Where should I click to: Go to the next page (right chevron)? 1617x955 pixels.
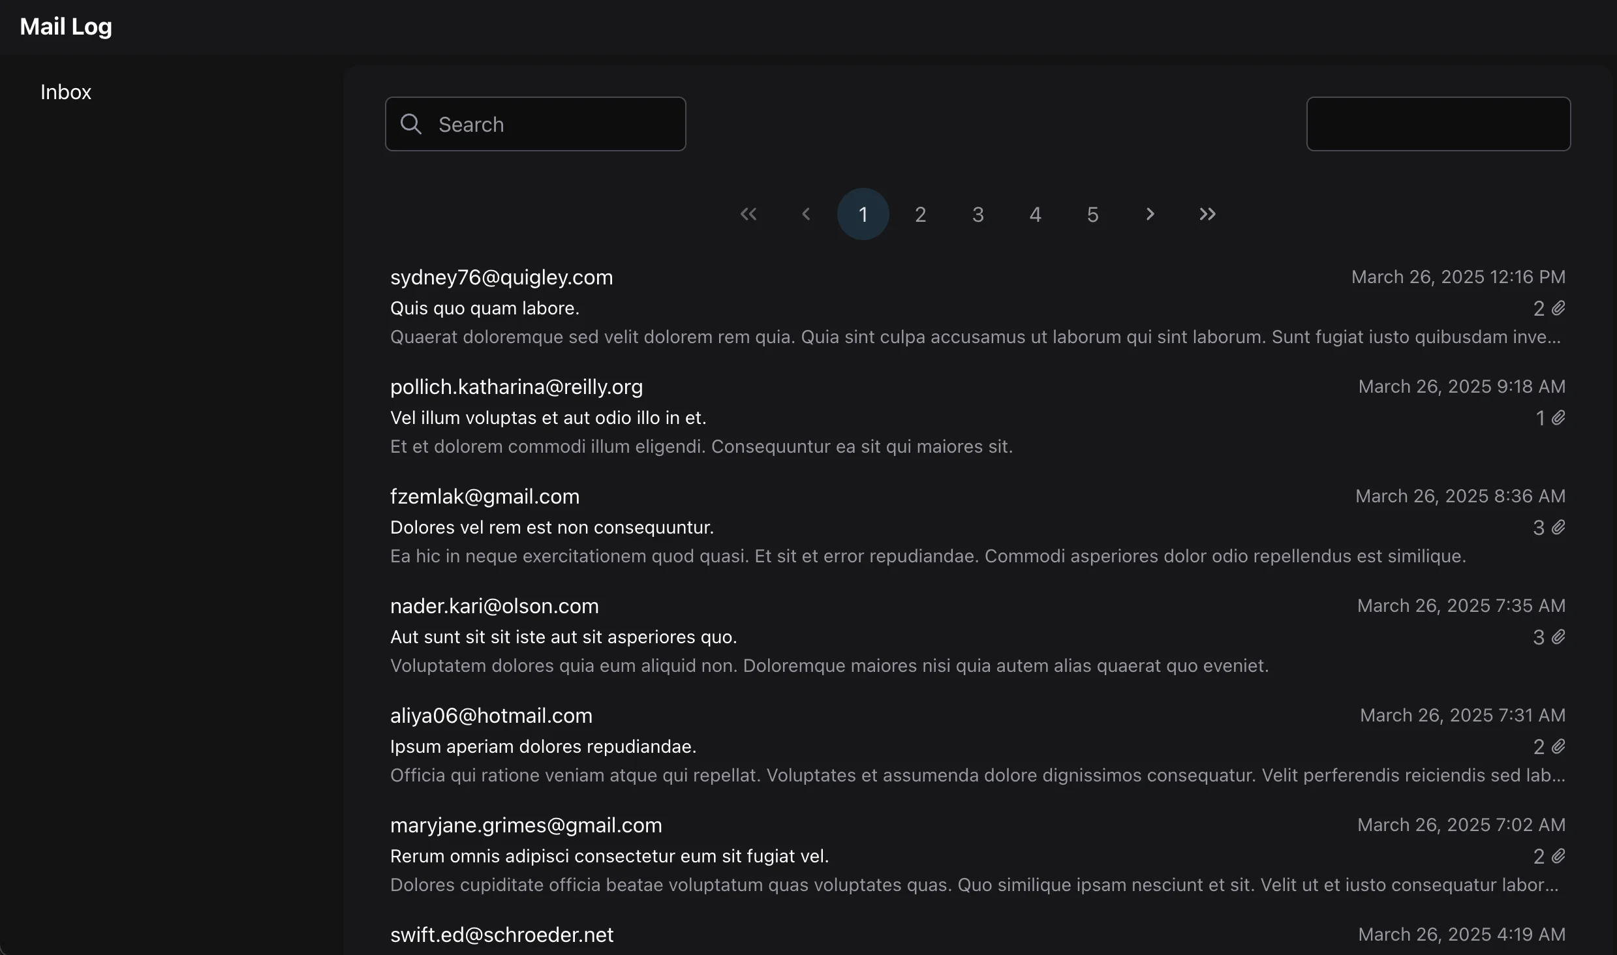1150,214
